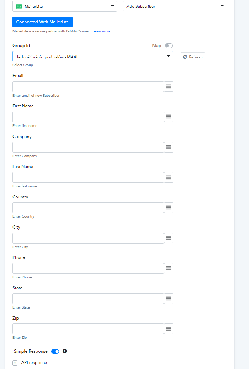Open the hamburger menu beside Email field

tap(168, 87)
